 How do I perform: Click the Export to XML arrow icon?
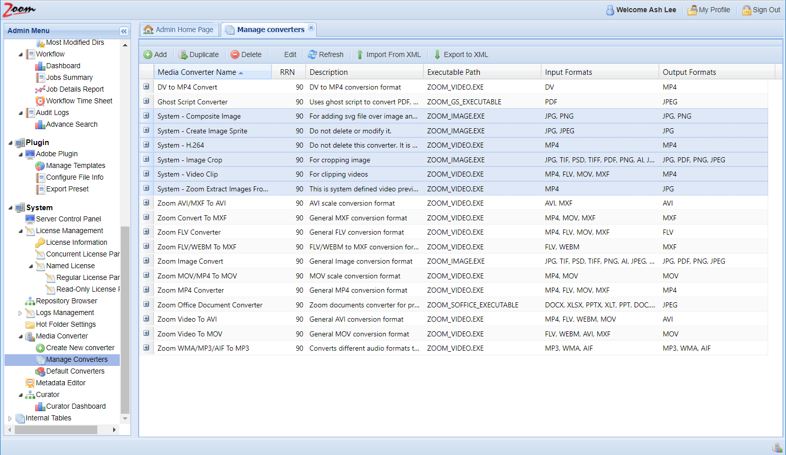(437, 54)
